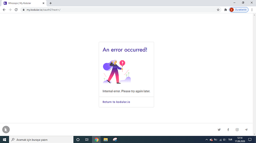This screenshot has width=256, height=143.
Task: Switch to Chrome on the taskbar
Action: (x=96, y=140)
